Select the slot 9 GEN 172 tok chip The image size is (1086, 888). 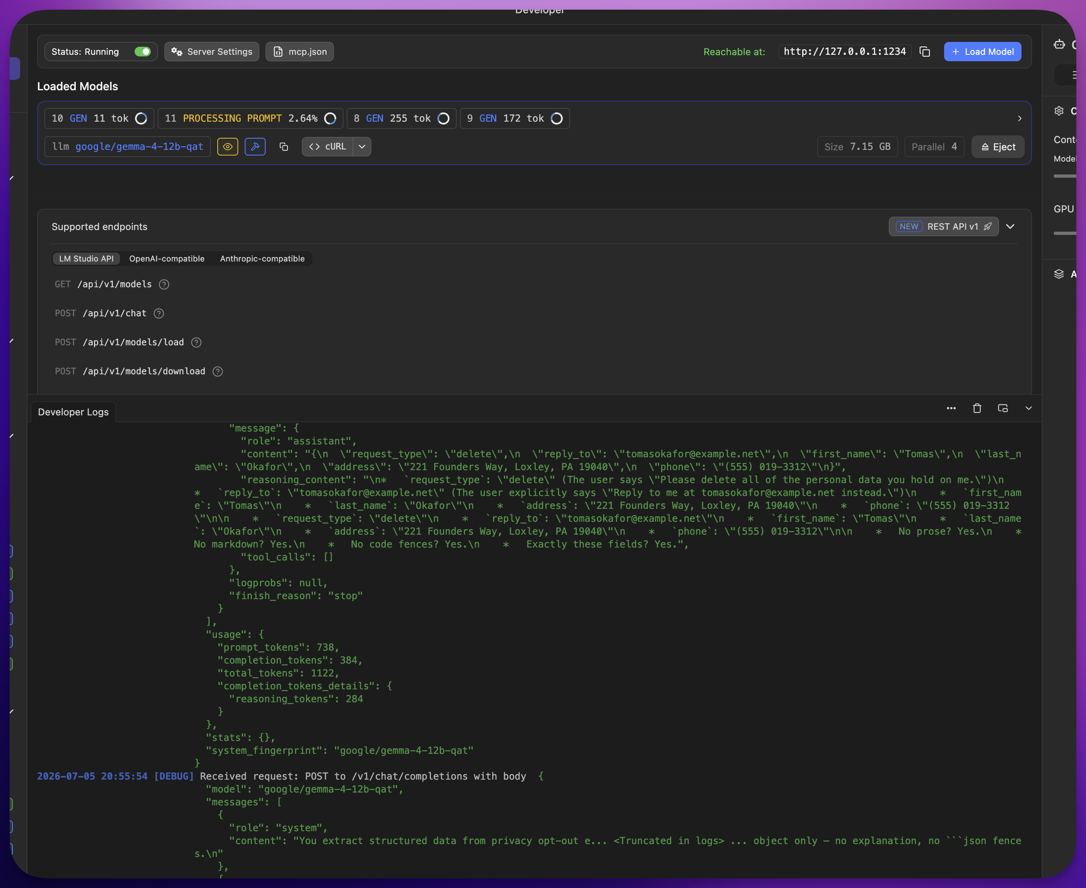pos(514,118)
